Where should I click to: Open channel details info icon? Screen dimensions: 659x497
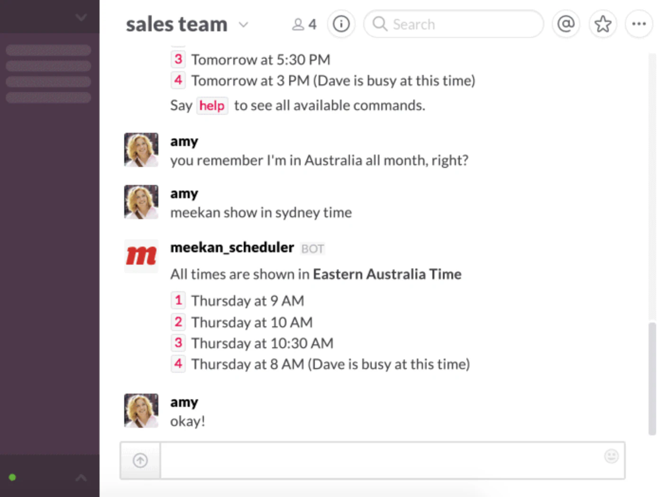341,24
